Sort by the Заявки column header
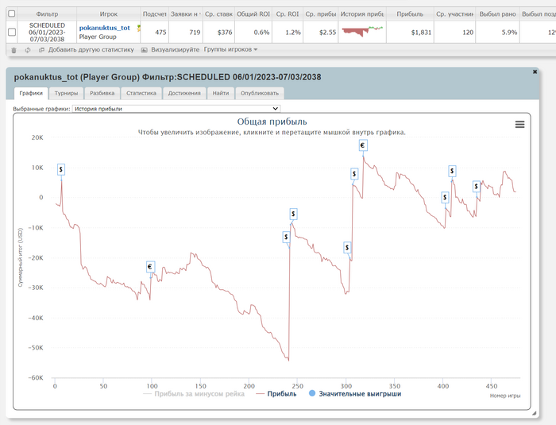Viewport: 556px width, 425px height. 186,14
